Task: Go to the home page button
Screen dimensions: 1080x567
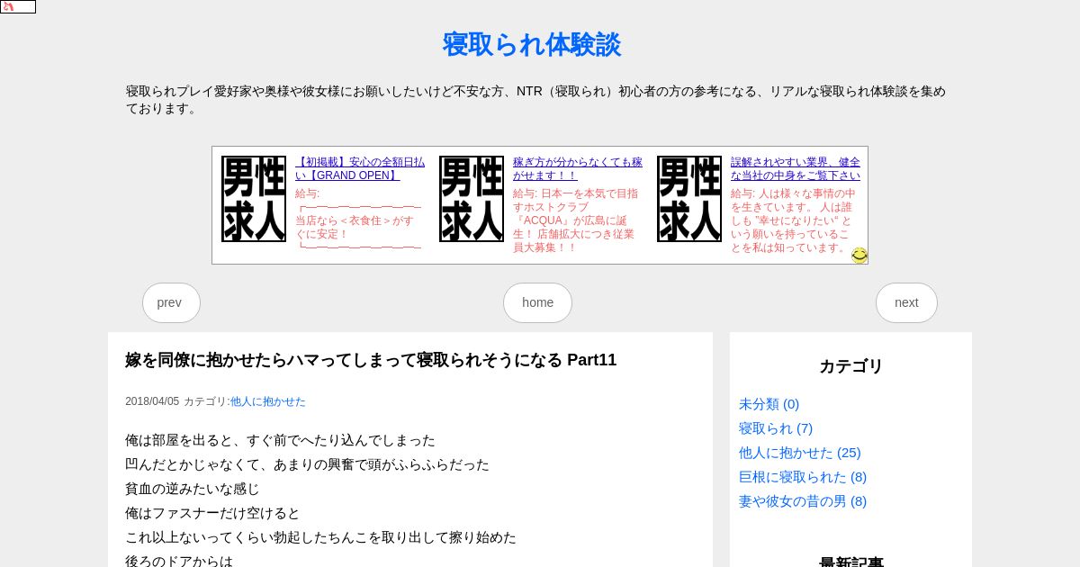Action: pyautogui.click(x=537, y=302)
